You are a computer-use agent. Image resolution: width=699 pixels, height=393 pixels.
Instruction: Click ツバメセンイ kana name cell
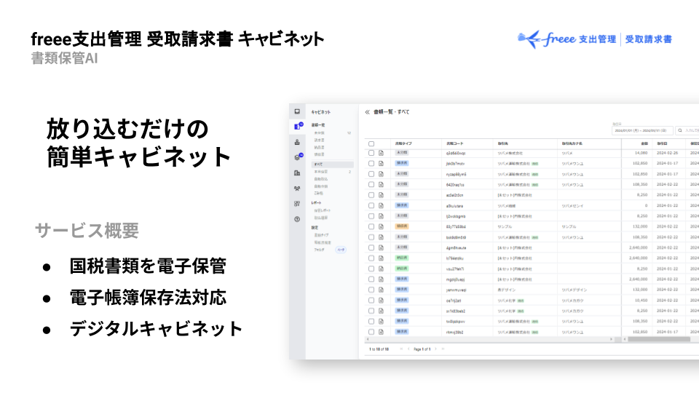(x=572, y=206)
